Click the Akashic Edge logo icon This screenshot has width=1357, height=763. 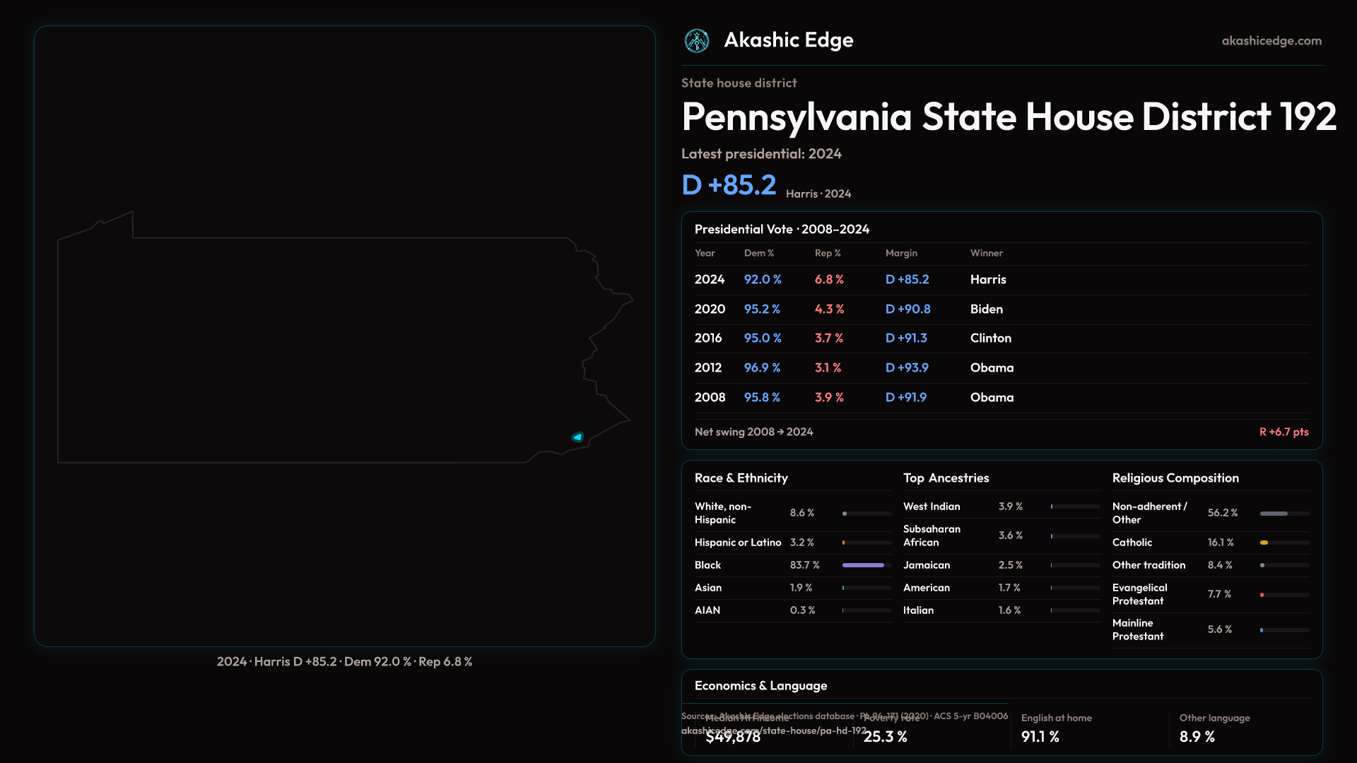pos(697,41)
